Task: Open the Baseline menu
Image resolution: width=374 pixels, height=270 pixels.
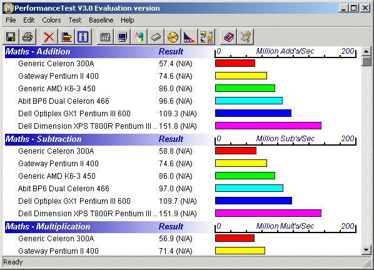Action: click(101, 20)
